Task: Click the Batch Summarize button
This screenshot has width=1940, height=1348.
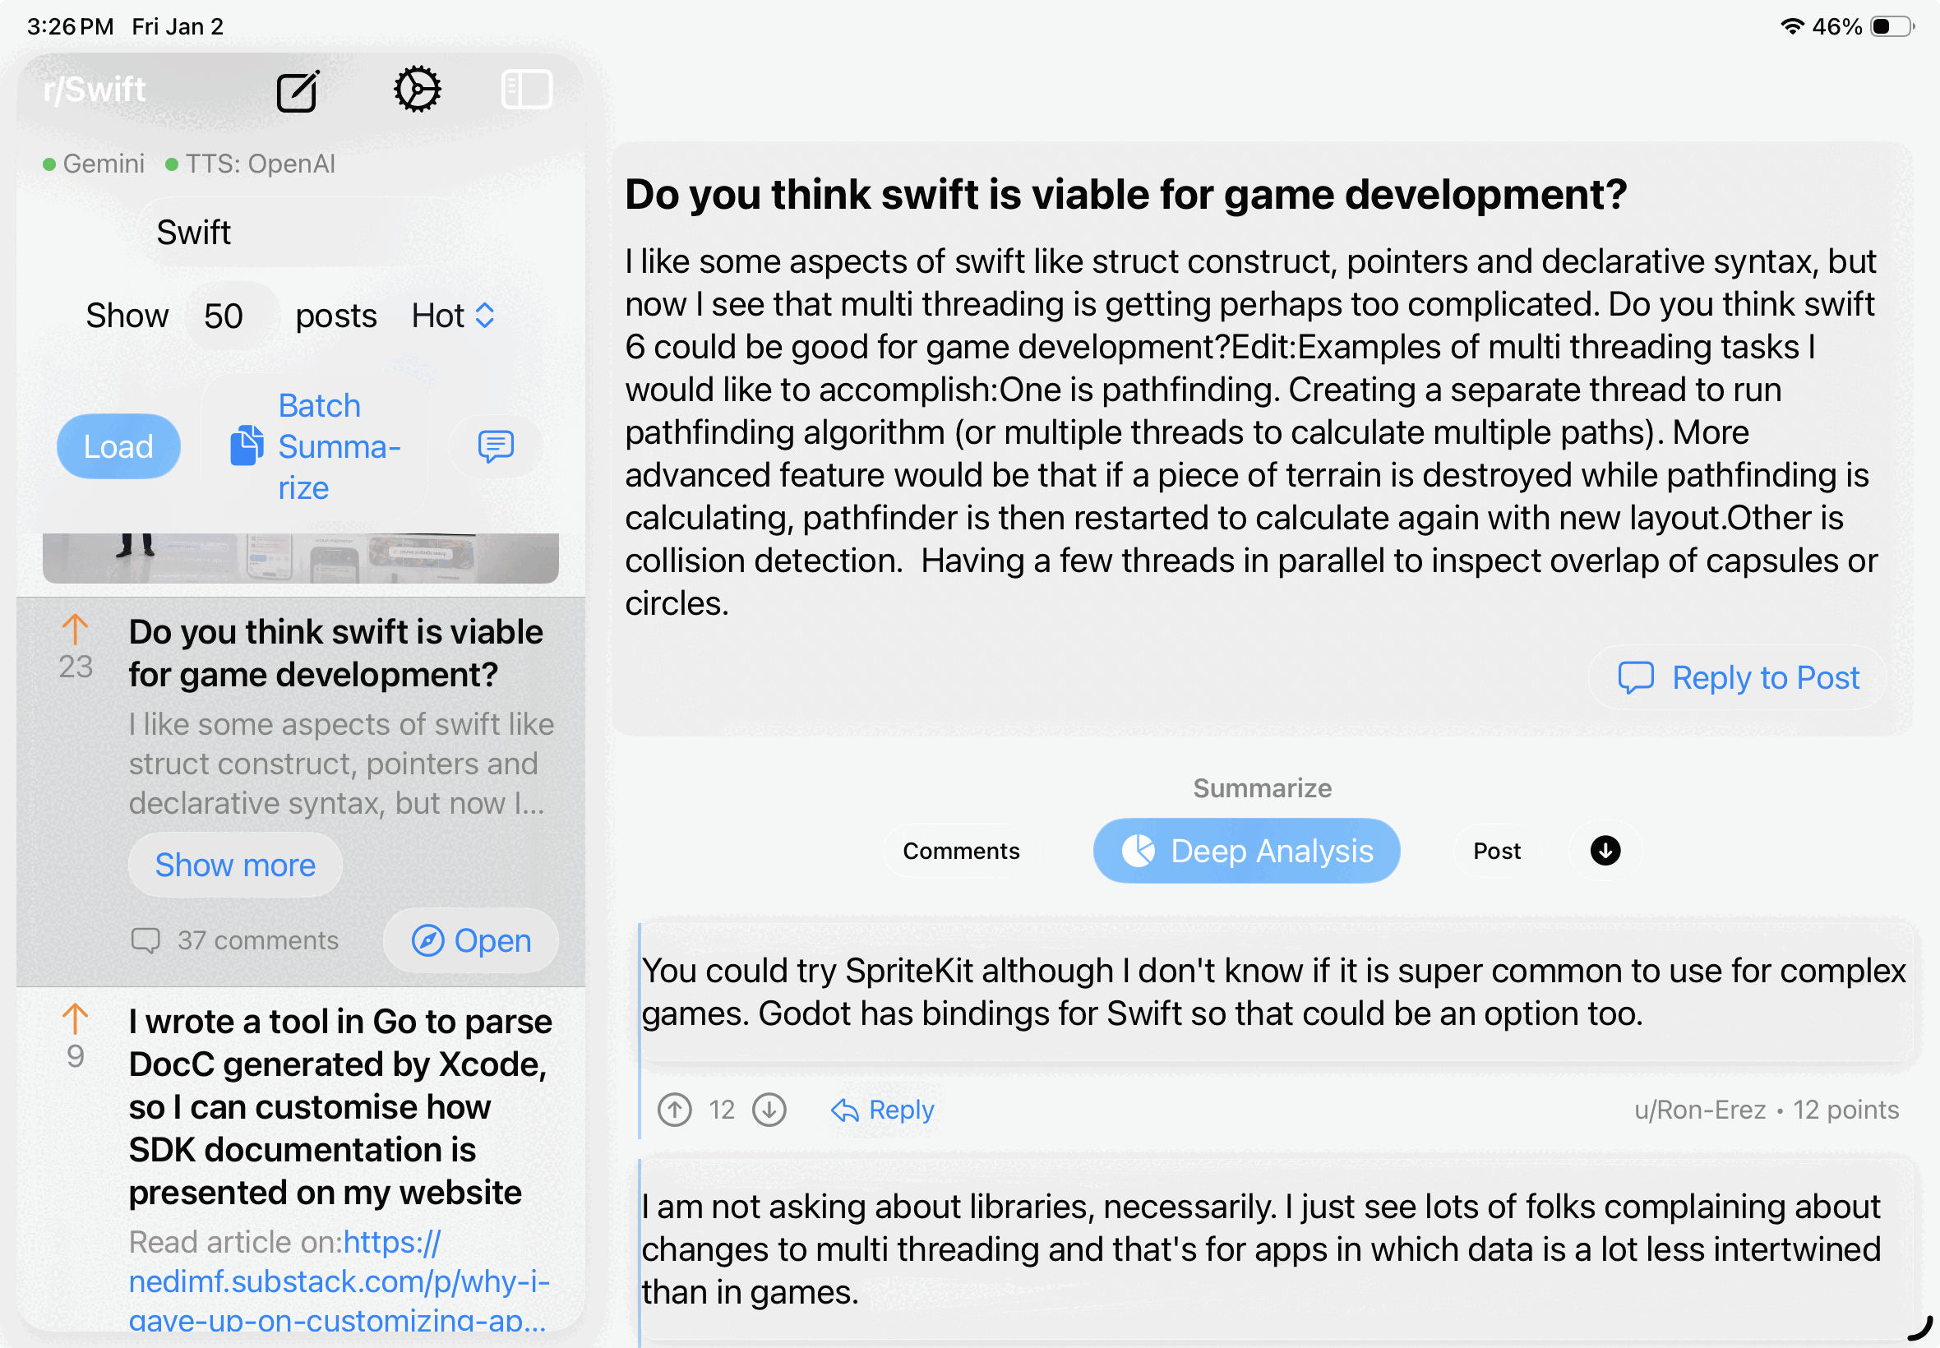Action: [316, 446]
